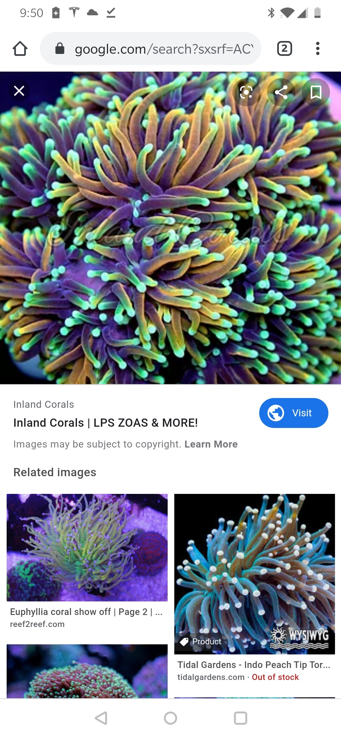341x738 pixels.
Task: Save image with bookmark icon
Action: (316, 92)
